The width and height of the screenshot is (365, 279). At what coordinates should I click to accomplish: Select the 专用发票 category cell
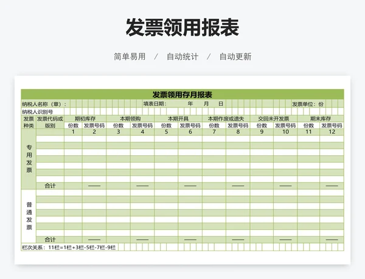click(x=29, y=159)
